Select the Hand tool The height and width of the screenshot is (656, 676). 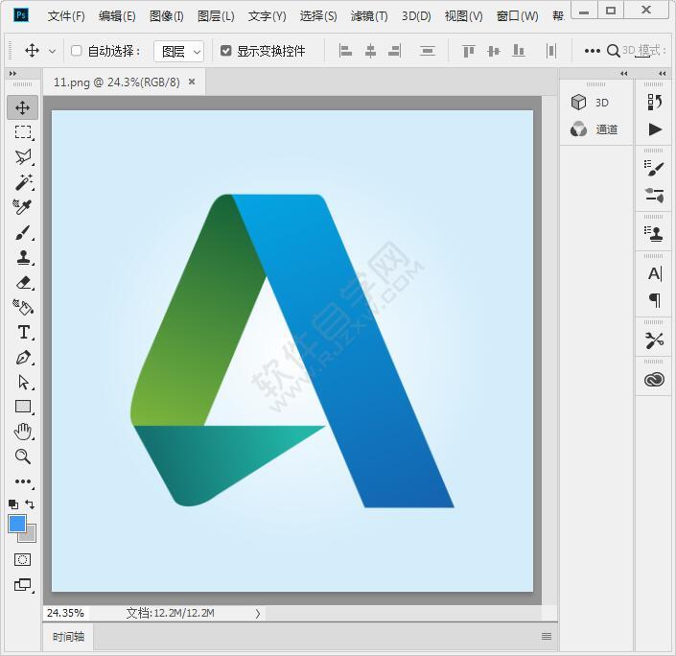(x=23, y=432)
